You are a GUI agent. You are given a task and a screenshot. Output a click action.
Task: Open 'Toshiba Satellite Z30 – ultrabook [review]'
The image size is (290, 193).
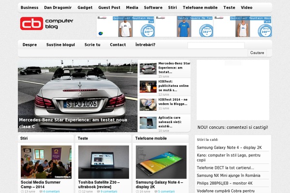click(x=99, y=184)
